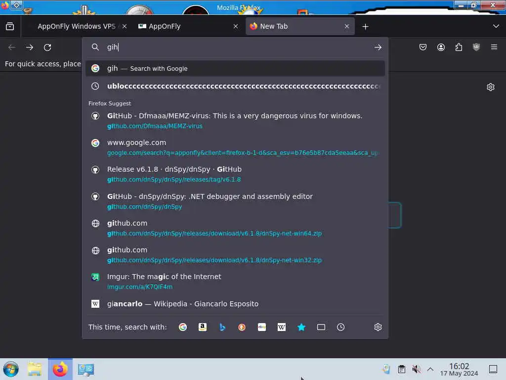Click the Go arrow in the address bar
506x380 pixels.
coord(378,47)
